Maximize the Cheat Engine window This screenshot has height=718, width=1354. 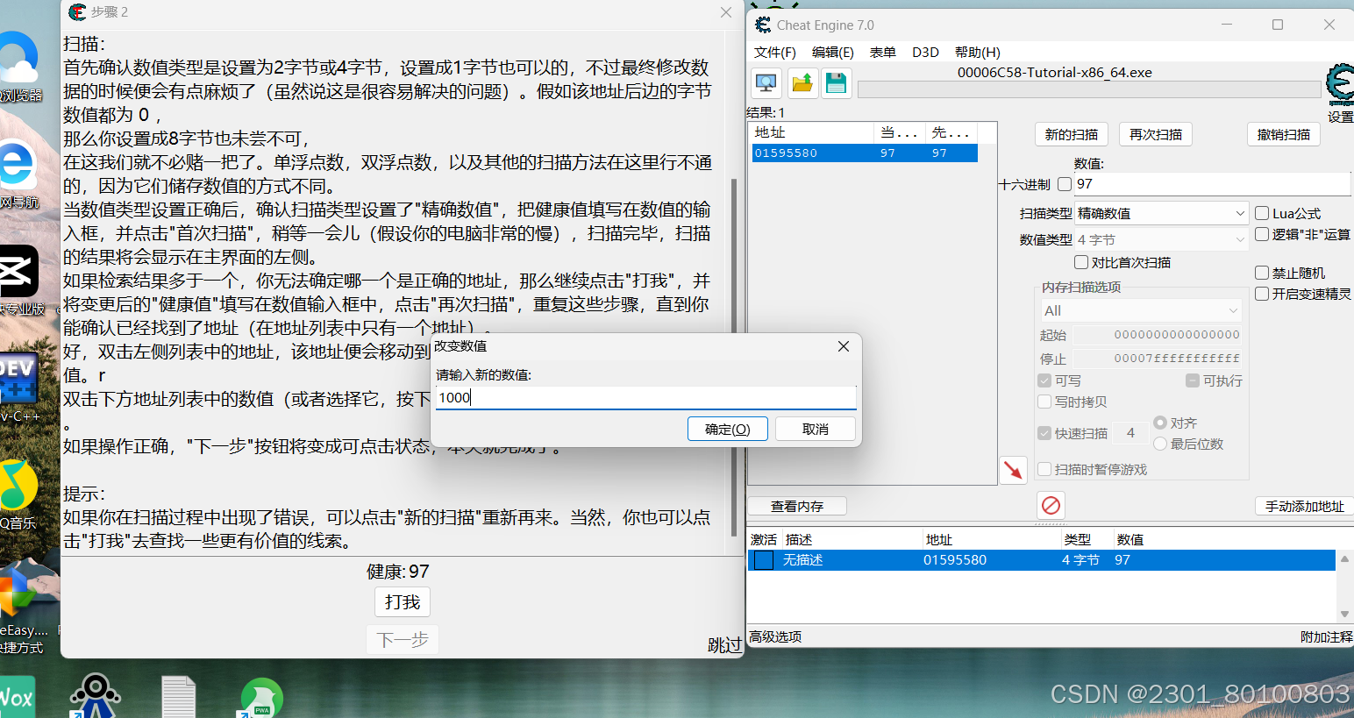(x=1278, y=25)
